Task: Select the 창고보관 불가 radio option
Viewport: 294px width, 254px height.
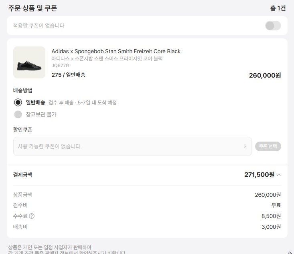Action: [x=18, y=114]
